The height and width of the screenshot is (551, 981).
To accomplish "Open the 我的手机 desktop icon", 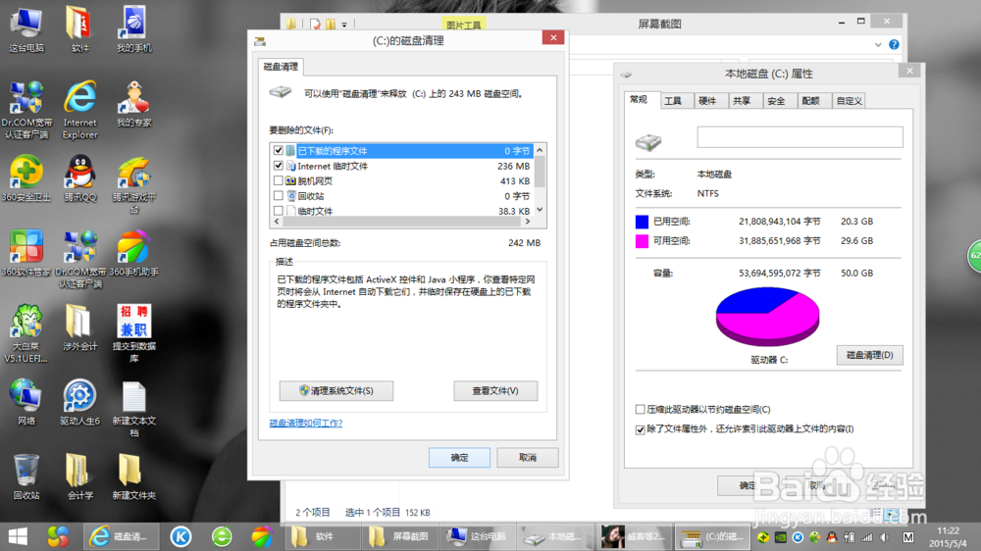I will 133,29.
